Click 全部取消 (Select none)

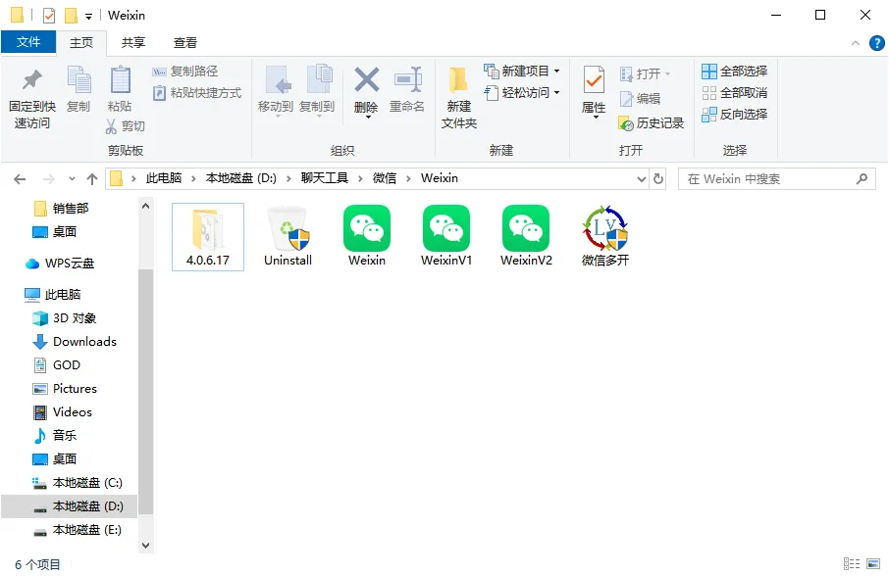(x=734, y=93)
